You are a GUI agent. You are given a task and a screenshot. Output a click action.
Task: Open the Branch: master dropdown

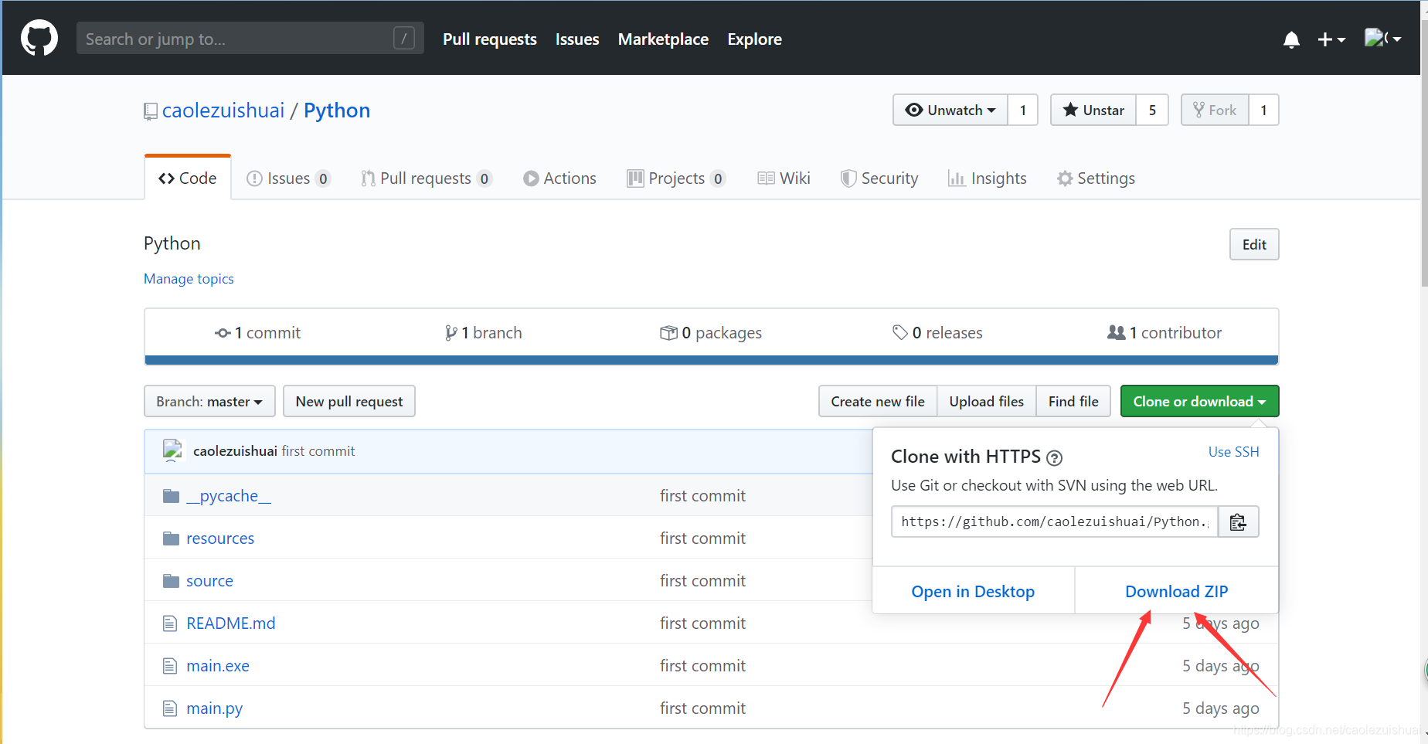click(209, 401)
